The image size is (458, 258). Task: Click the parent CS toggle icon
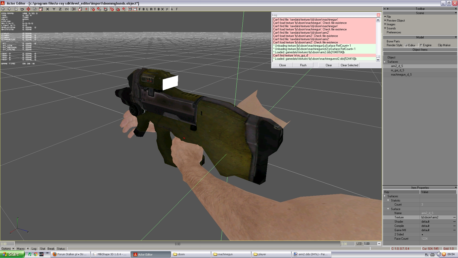pyautogui.click(x=74, y=9)
